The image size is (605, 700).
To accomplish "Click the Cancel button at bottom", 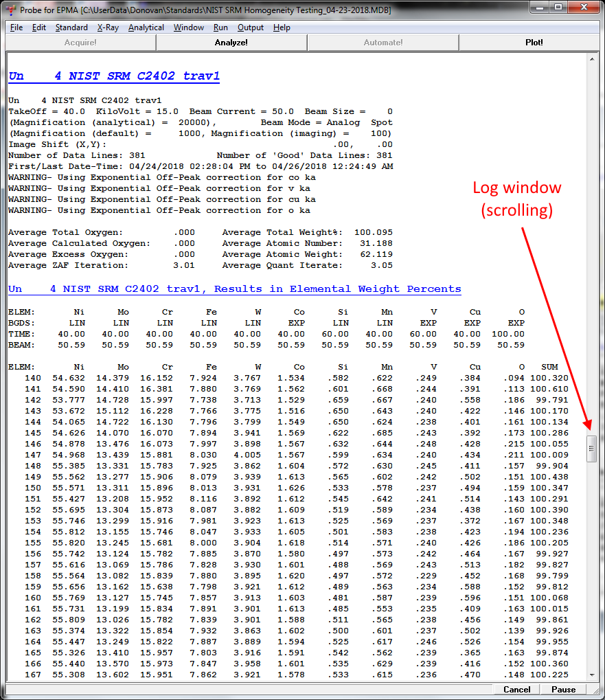I will [x=516, y=689].
